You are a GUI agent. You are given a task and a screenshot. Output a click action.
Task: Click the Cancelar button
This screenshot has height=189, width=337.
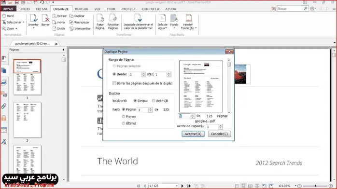pyautogui.click(x=219, y=134)
